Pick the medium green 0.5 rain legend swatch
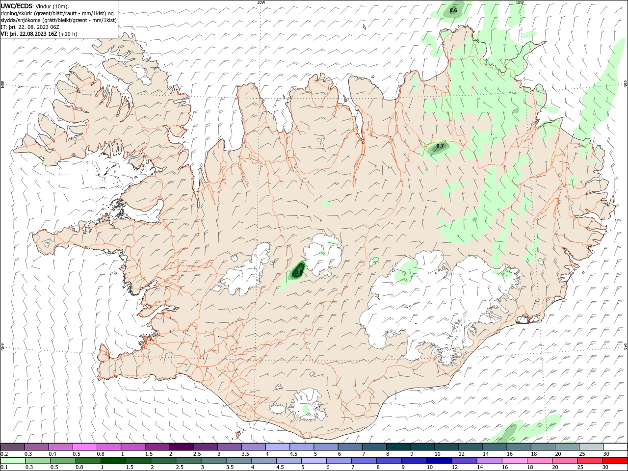 pos(63,461)
